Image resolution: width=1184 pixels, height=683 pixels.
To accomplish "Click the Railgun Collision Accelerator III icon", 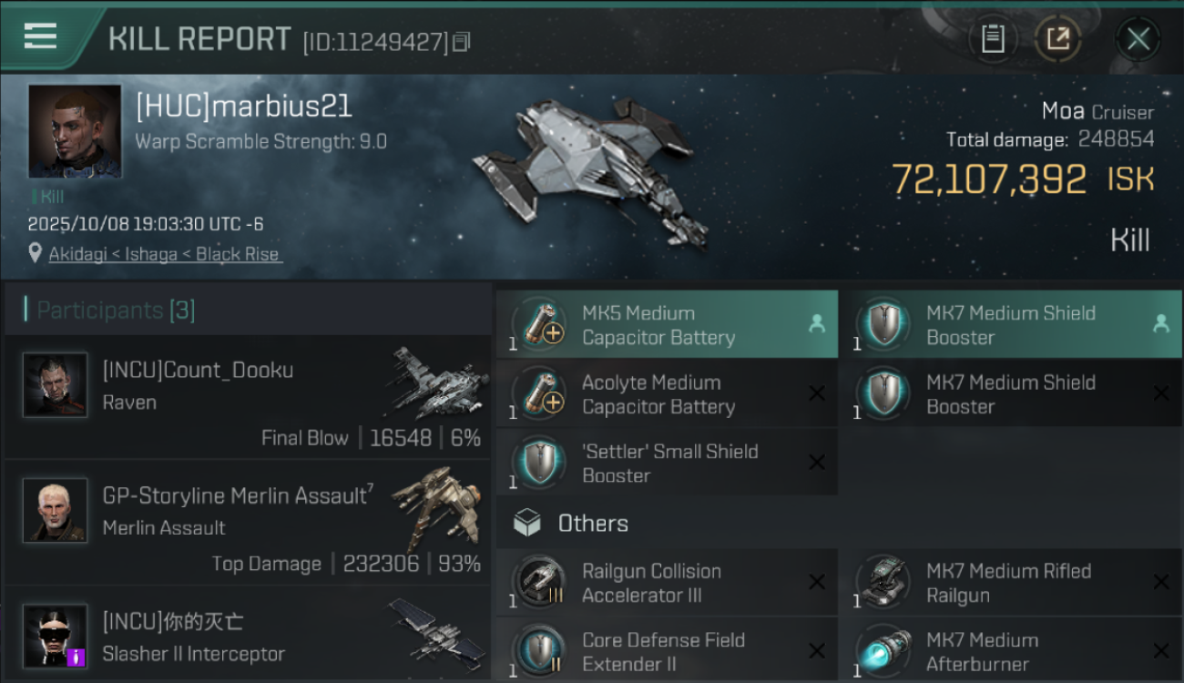I will pos(540,583).
